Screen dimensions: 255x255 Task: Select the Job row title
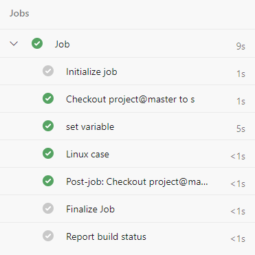pyautogui.click(x=62, y=44)
